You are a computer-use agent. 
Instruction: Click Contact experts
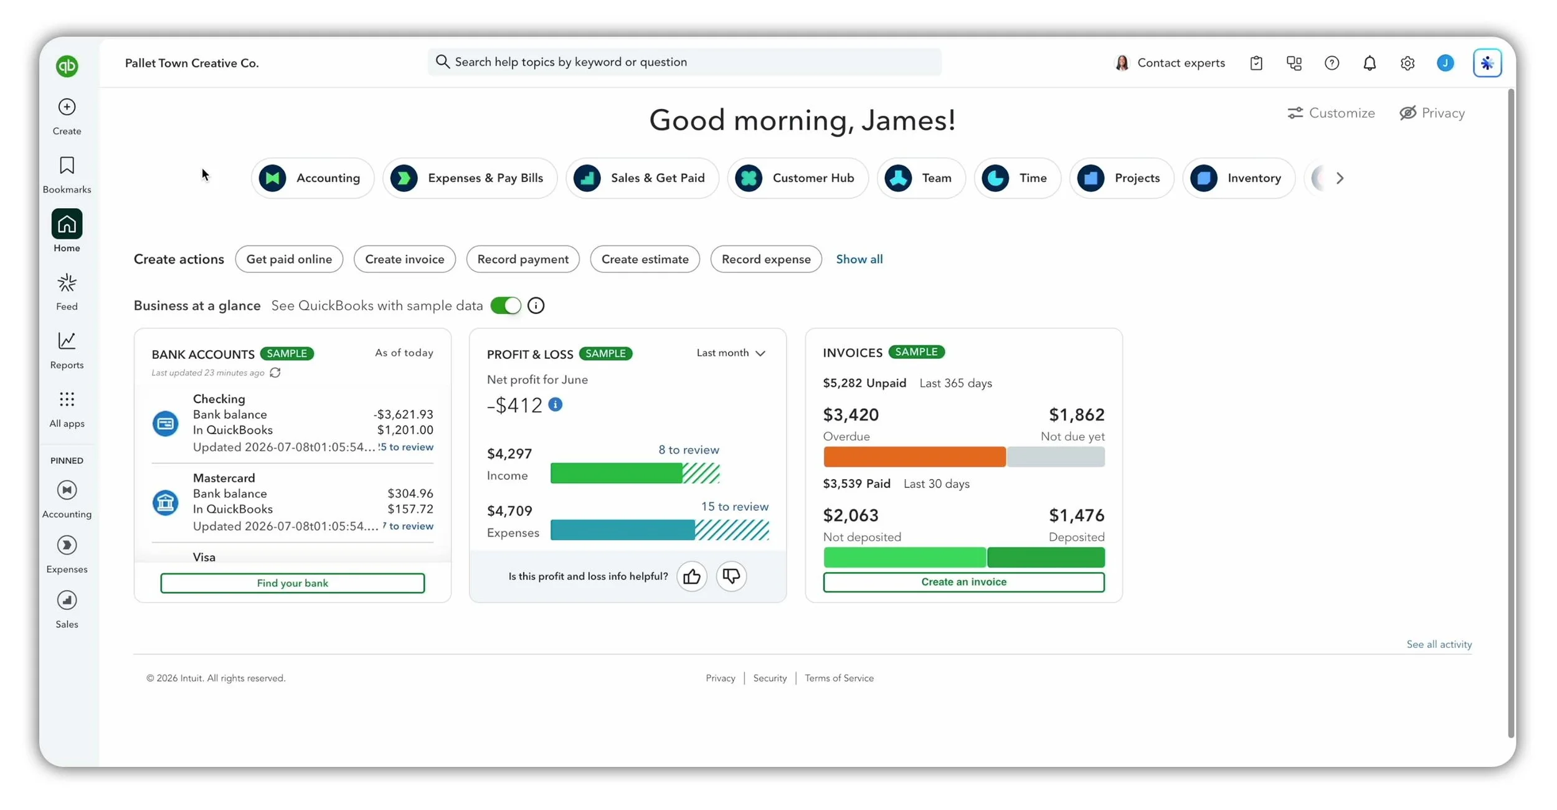tap(1170, 63)
